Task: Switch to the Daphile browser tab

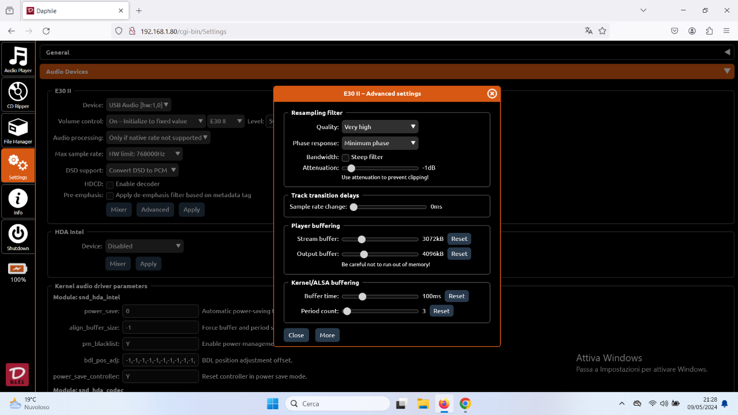Action: (x=75, y=10)
